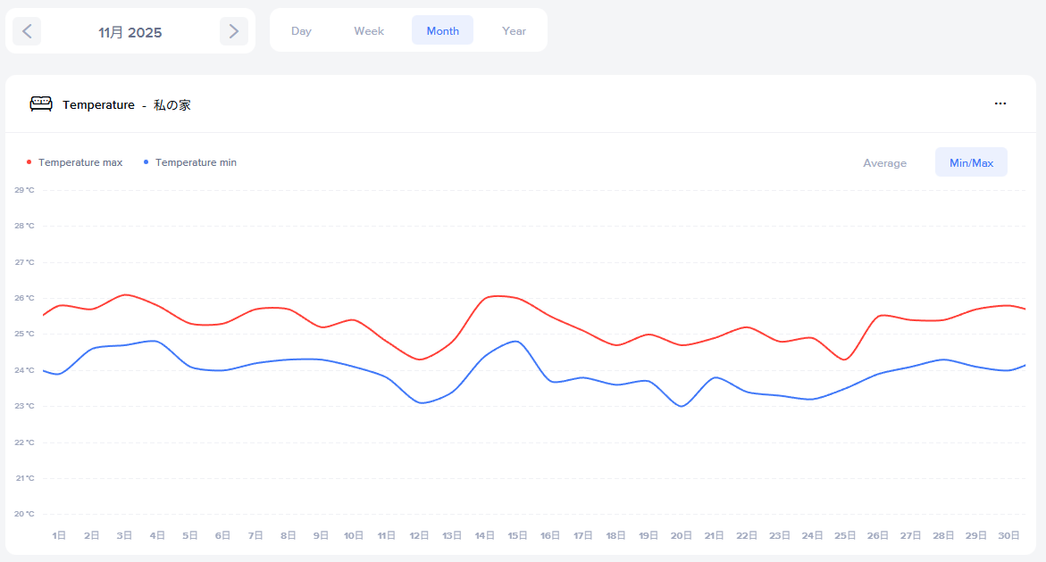Select the Min/Max view

[971, 162]
